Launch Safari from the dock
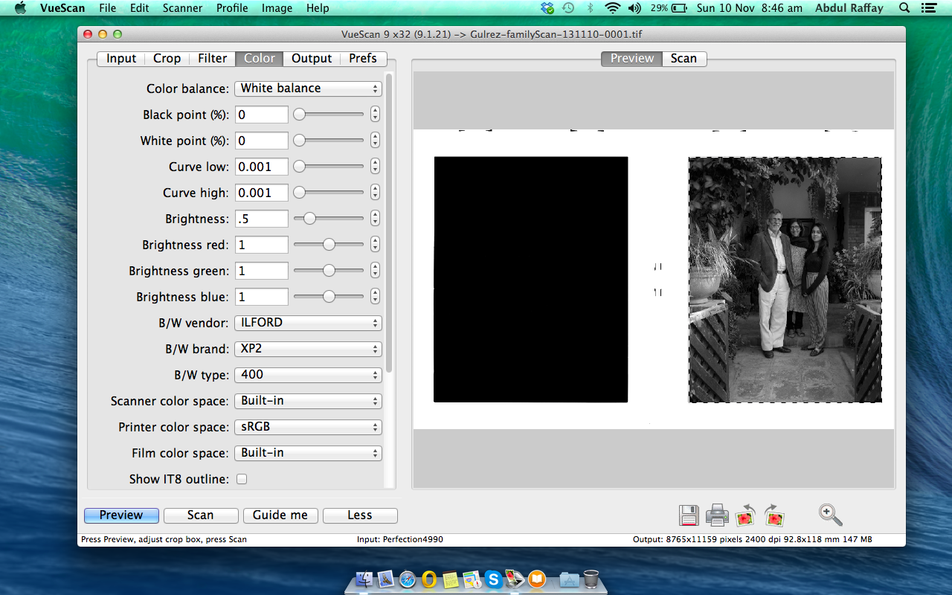The image size is (952, 595). click(x=408, y=579)
